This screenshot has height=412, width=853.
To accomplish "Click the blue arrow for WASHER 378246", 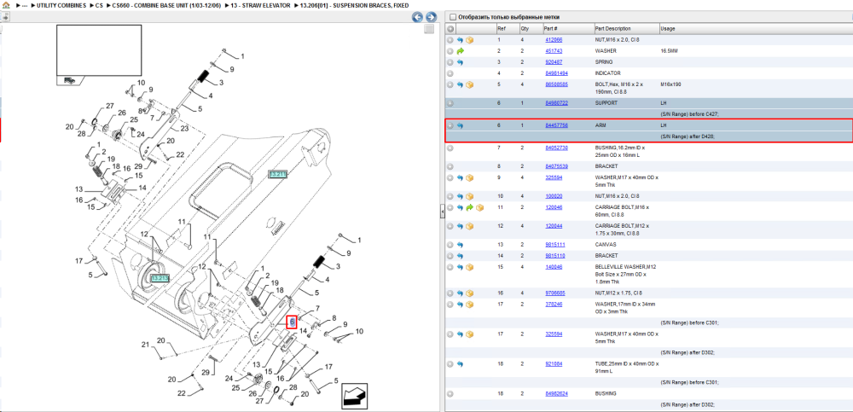I will [x=460, y=305].
